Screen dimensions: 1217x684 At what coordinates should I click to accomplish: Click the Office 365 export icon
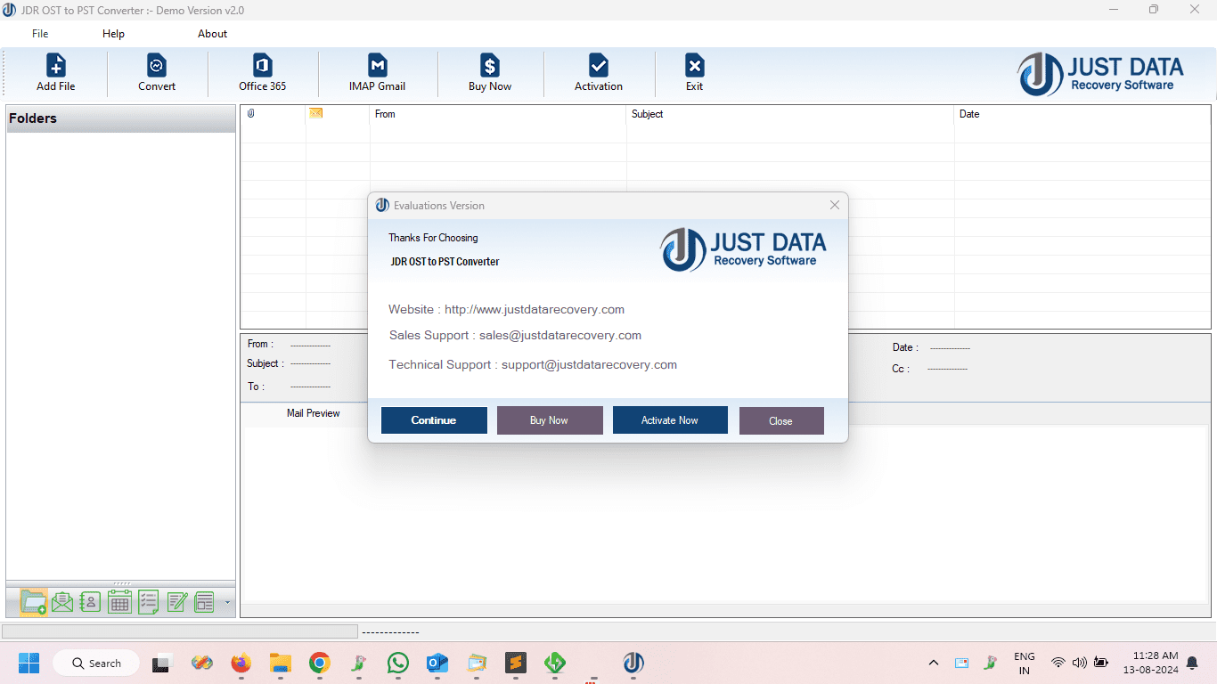261,71
